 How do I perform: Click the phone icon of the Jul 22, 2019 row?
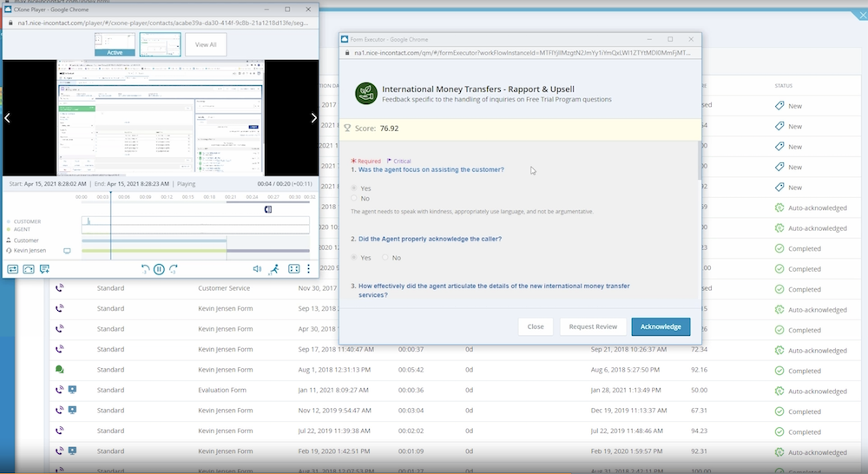tap(59, 431)
